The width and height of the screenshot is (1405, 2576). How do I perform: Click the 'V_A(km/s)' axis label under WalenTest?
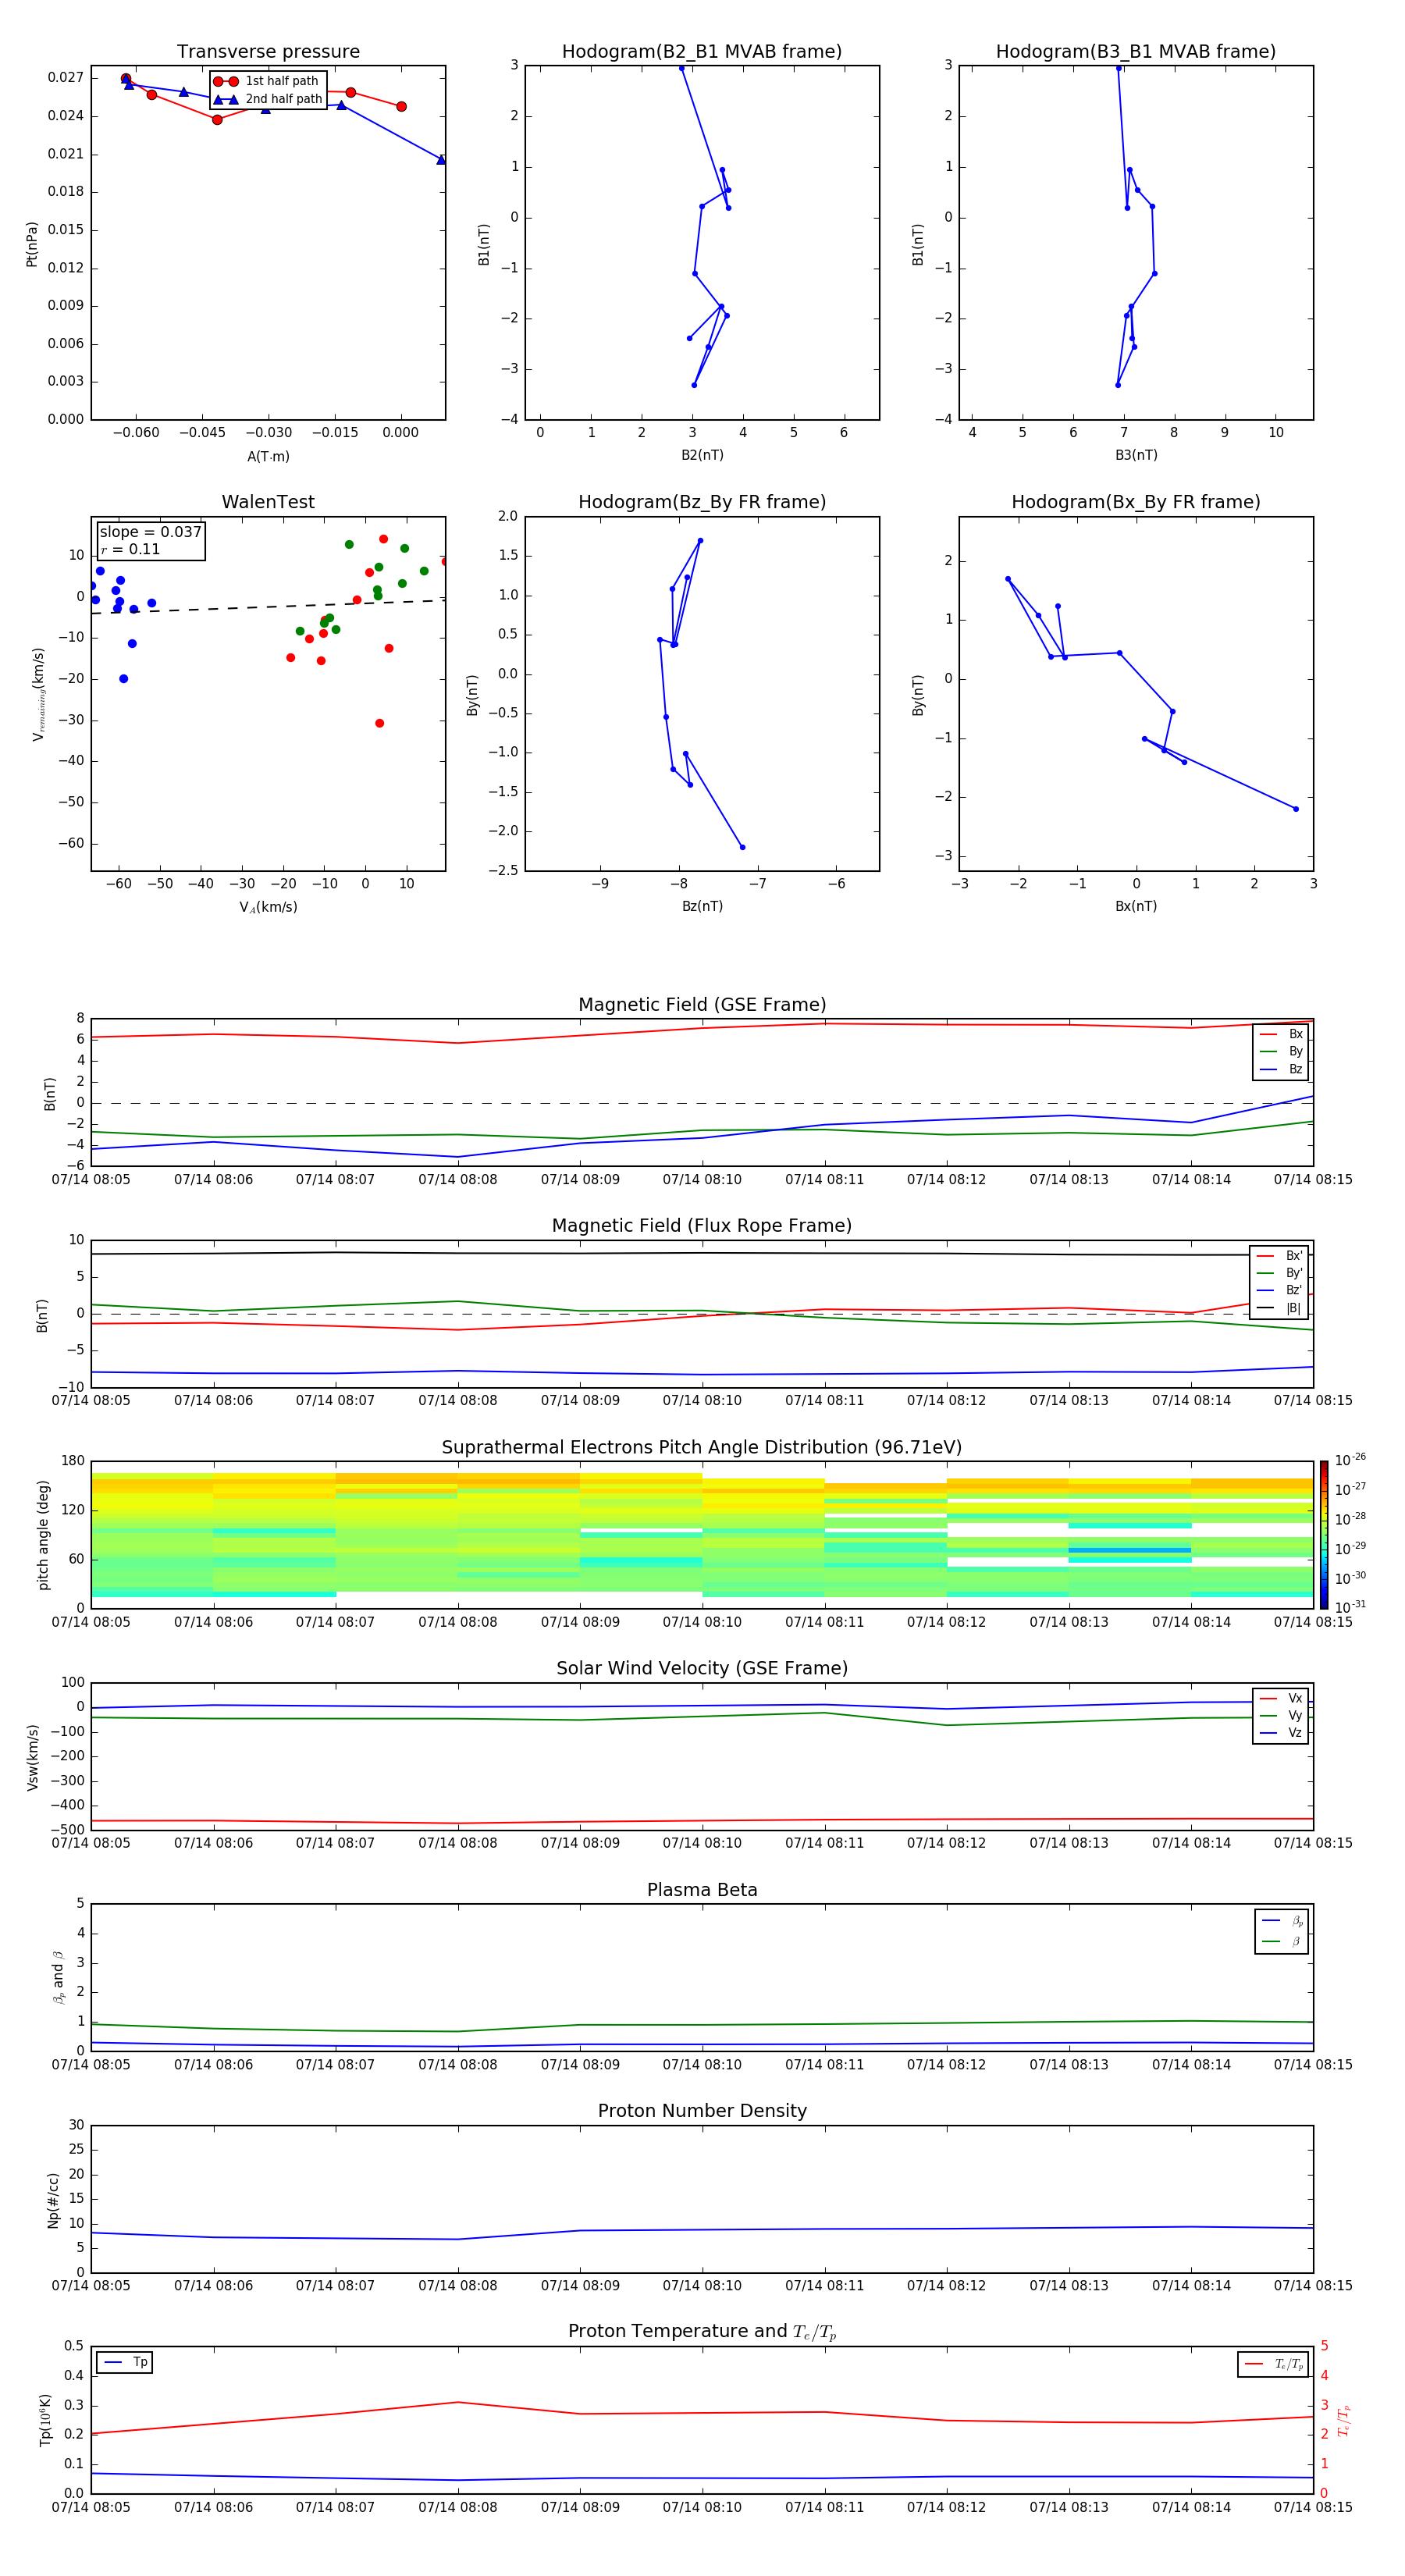(268, 908)
